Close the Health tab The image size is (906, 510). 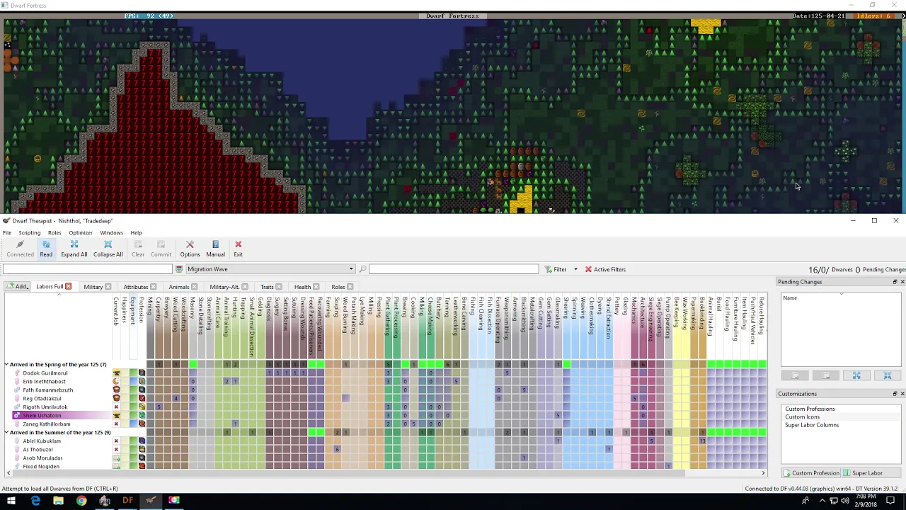click(x=316, y=287)
